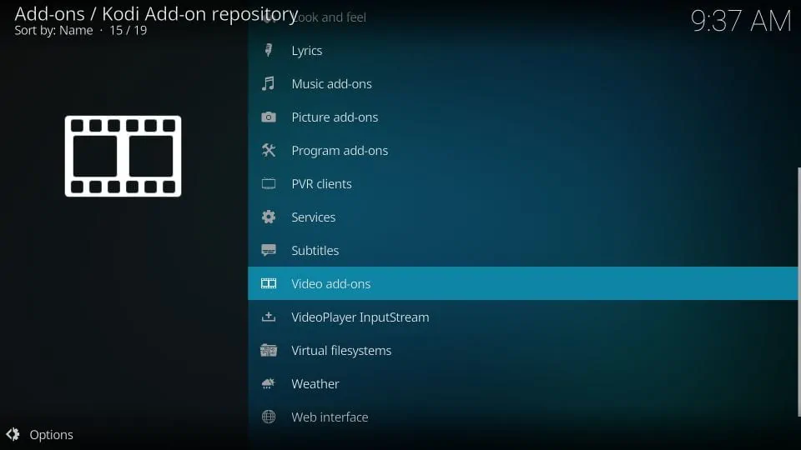Choose Web interface from list
This screenshot has width=801, height=450.
point(522,417)
